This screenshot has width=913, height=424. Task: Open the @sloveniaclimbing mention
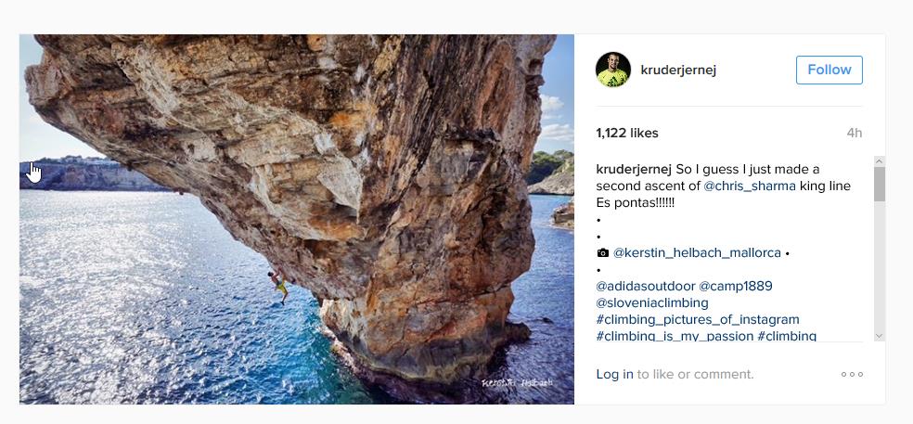(652, 302)
